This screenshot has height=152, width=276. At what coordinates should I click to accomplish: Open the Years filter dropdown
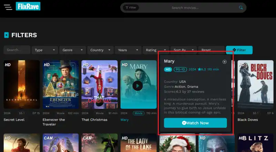pyautogui.click(x=128, y=50)
